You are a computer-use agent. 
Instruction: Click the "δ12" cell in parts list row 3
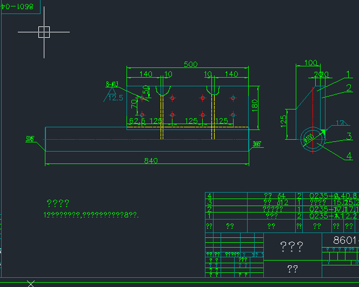tap(283, 202)
